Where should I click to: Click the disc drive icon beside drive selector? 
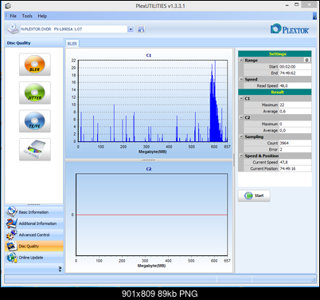pyautogui.click(x=13, y=29)
